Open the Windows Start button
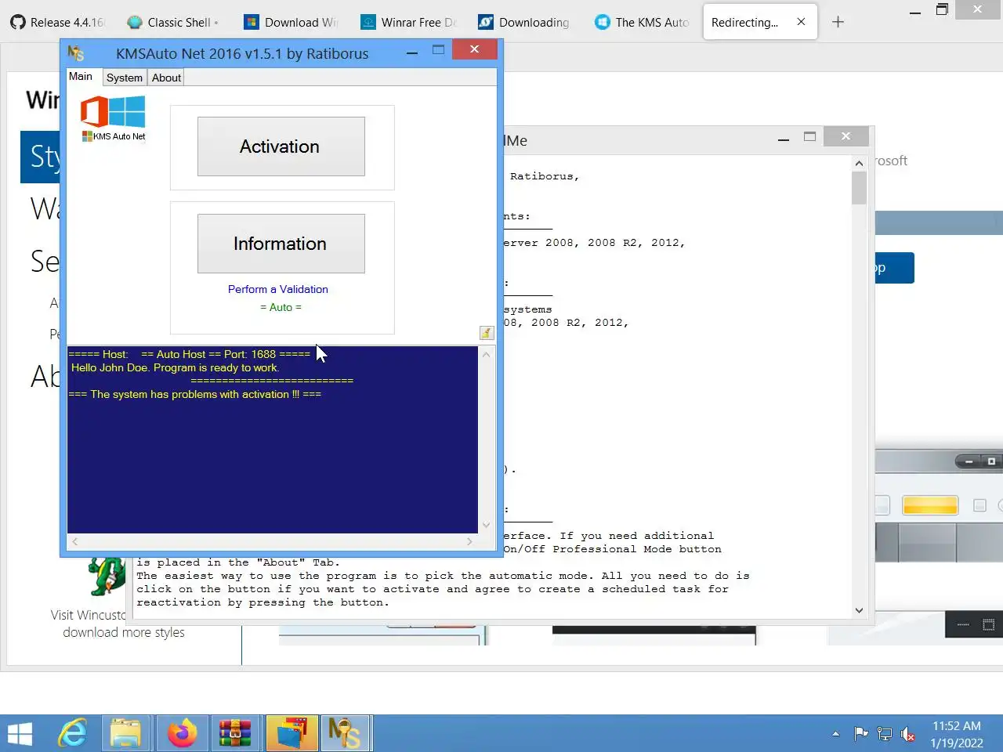The height and width of the screenshot is (752, 1003). point(20,734)
